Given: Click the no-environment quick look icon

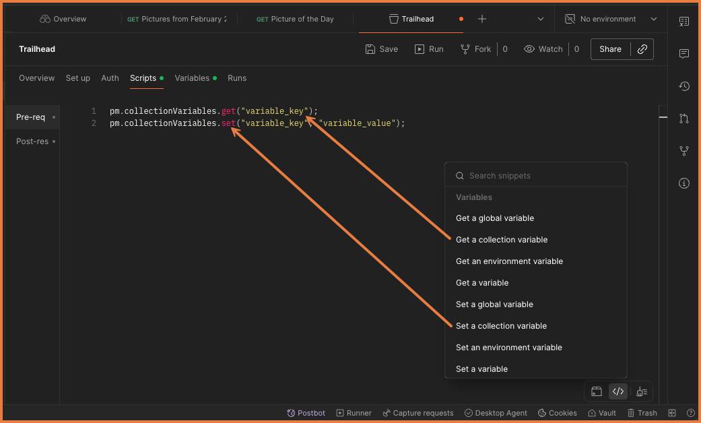Looking at the screenshot, I should tap(570, 19).
